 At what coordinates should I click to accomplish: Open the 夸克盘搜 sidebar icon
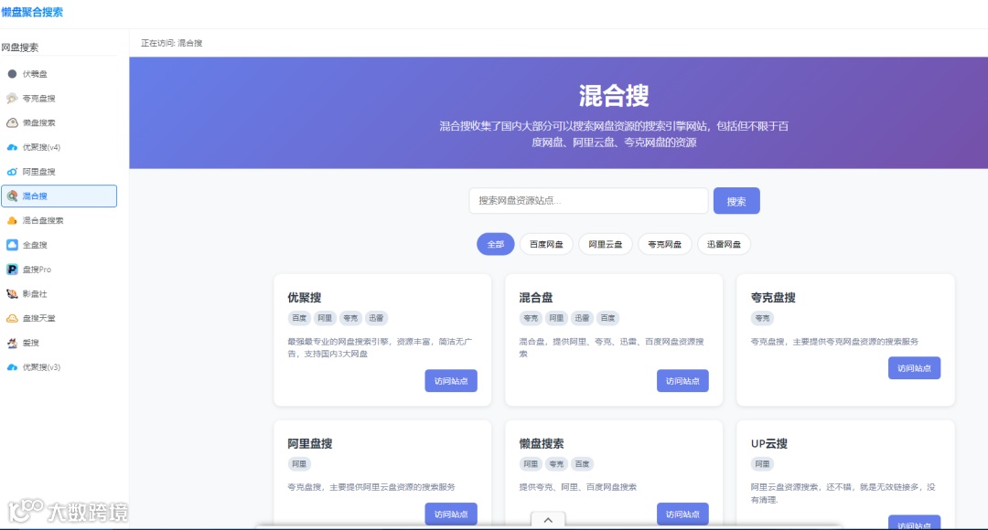[x=12, y=98]
